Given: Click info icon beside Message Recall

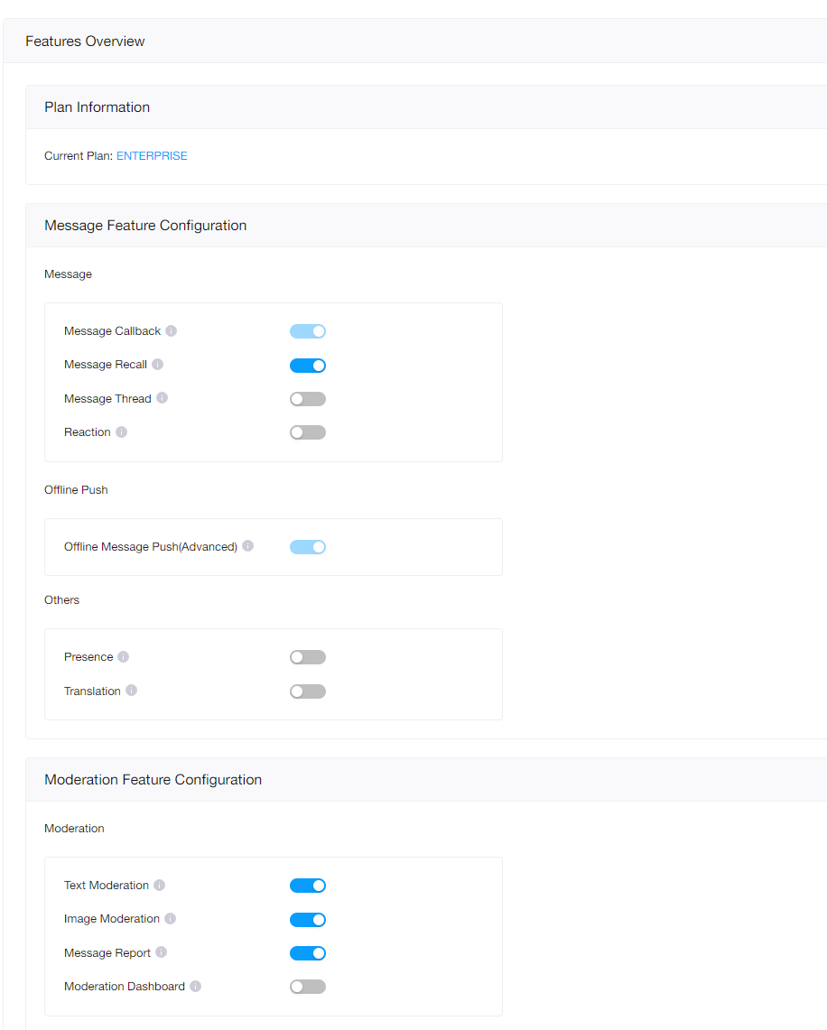Looking at the screenshot, I should (x=158, y=364).
